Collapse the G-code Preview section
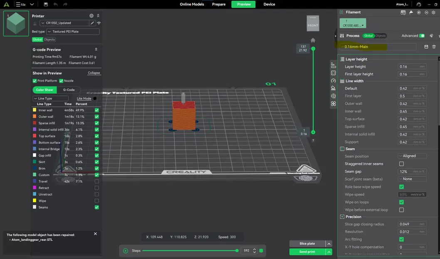 [x=96, y=49]
